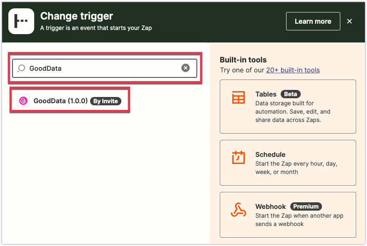Click the Tables description text
367x246 pixels.
(x=293, y=112)
